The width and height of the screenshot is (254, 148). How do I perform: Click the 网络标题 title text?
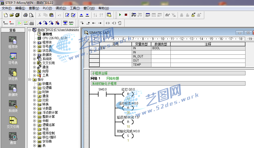tap(113, 78)
